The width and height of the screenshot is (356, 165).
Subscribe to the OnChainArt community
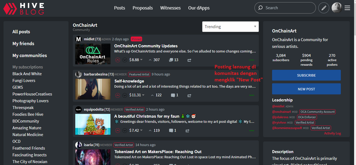[x=306, y=75]
